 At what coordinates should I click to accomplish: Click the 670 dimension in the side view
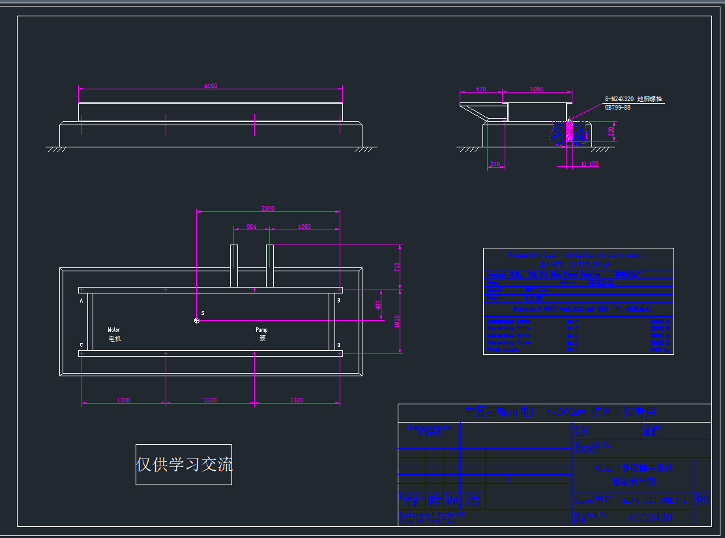[x=481, y=89]
